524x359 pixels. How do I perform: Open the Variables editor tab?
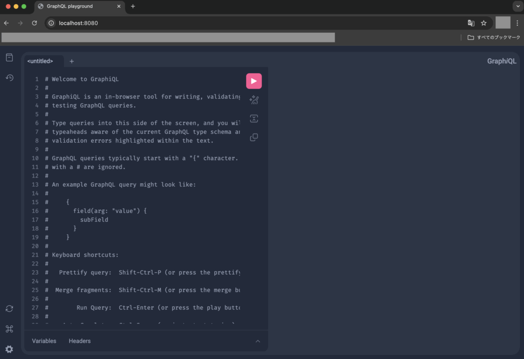pyautogui.click(x=44, y=341)
